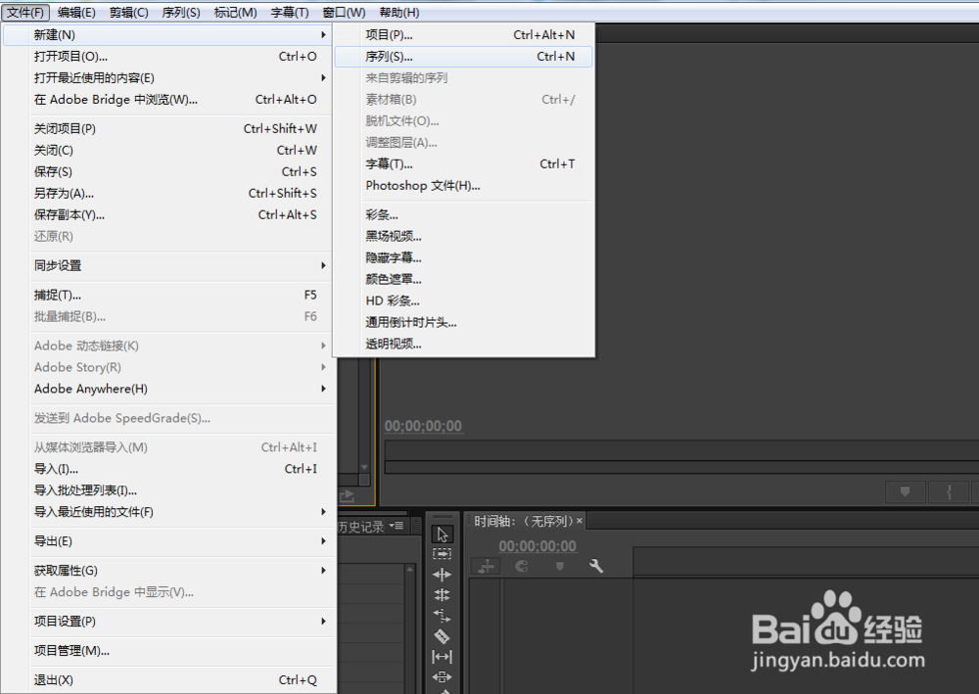Viewport: 979px width, 694px height.
Task: Expand the 新建(N) submenu arrow
Action: click(x=323, y=35)
